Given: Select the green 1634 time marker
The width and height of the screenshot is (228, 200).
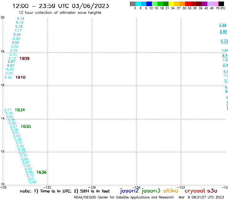Looking at the screenshot, I should click(x=20, y=110).
